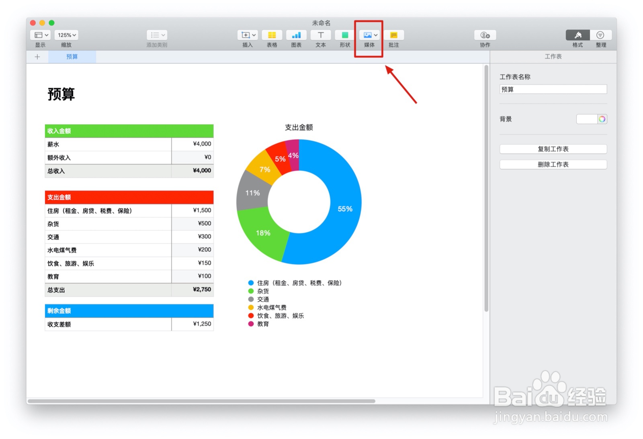643x439 pixels.
Task: Click the 复制工作表 button
Action: point(553,149)
